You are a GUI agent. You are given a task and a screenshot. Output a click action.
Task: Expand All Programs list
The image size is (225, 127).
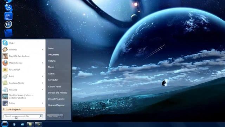(23, 109)
